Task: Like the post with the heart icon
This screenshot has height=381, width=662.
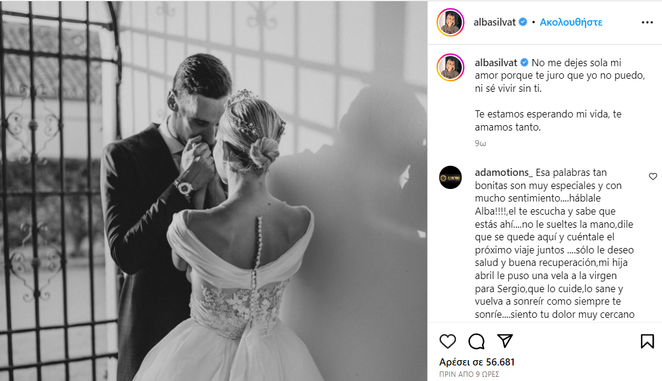Action: pos(447,341)
